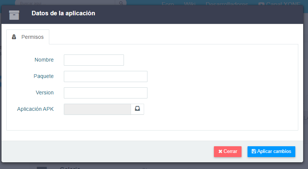Save with the Aplicar cambios button
The width and height of the screenshot is (308, 169).
click(271, 151)
